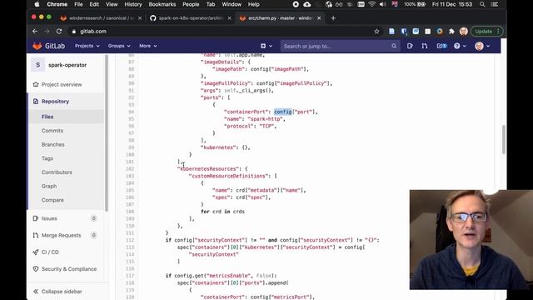Screen dimensions: 533x300
Task: Open Branches under Repository
Action: pos(53,144)
